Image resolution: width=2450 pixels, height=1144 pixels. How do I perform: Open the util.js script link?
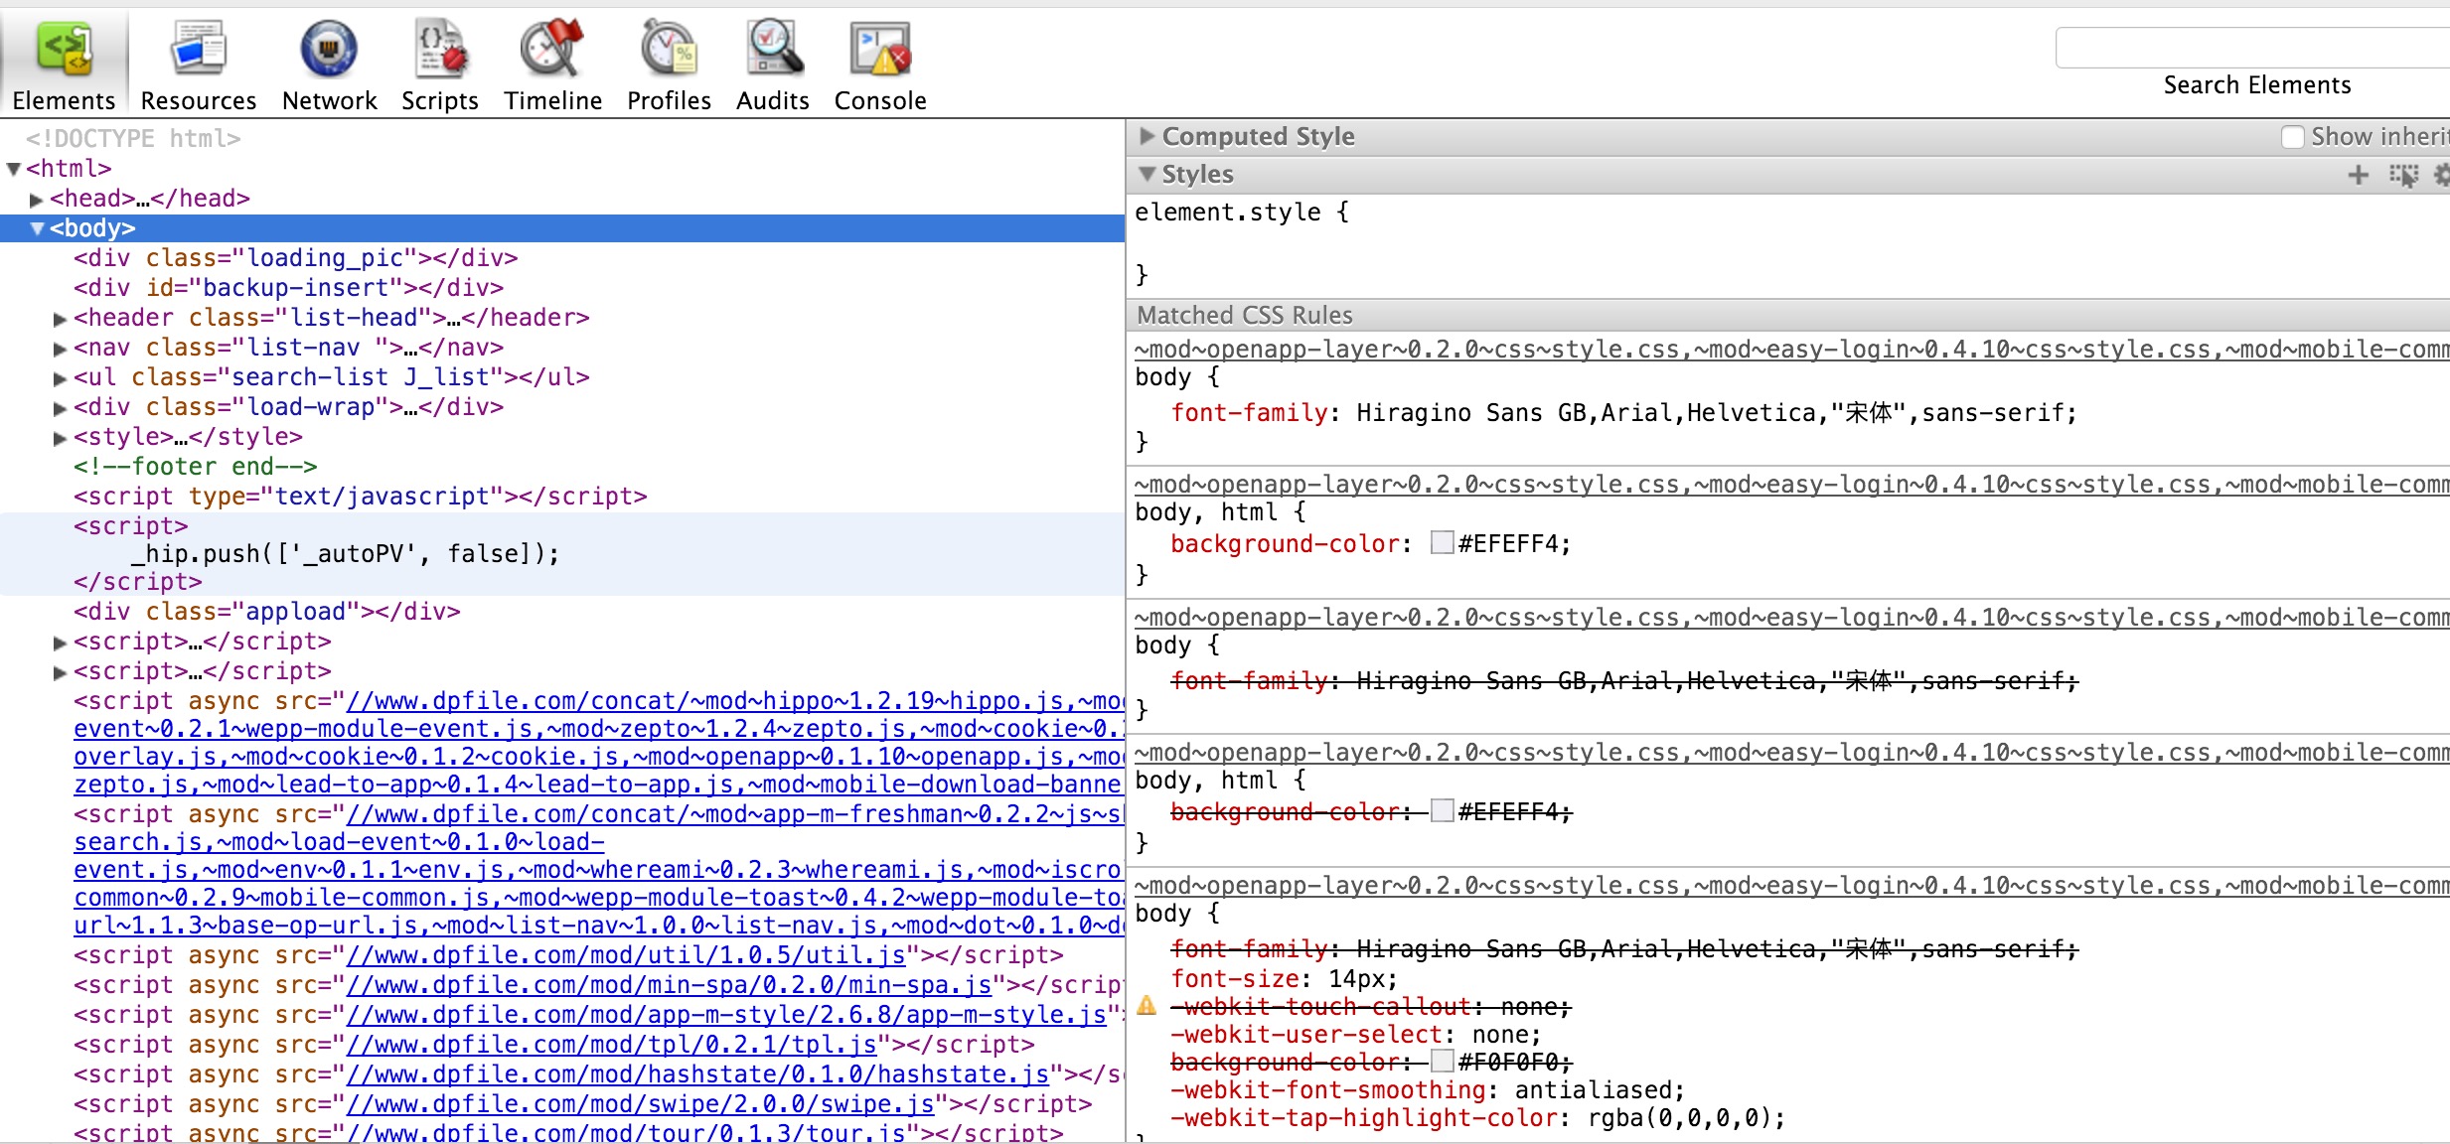pos(626,955)
